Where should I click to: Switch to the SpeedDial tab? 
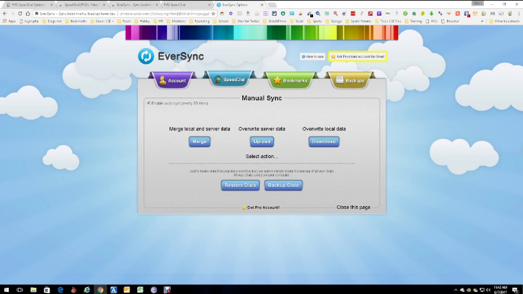click(x=229, y=80)
